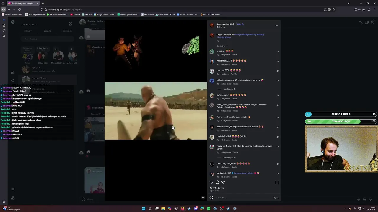Like murattvr6800's comment

click(x=278, y=71)
